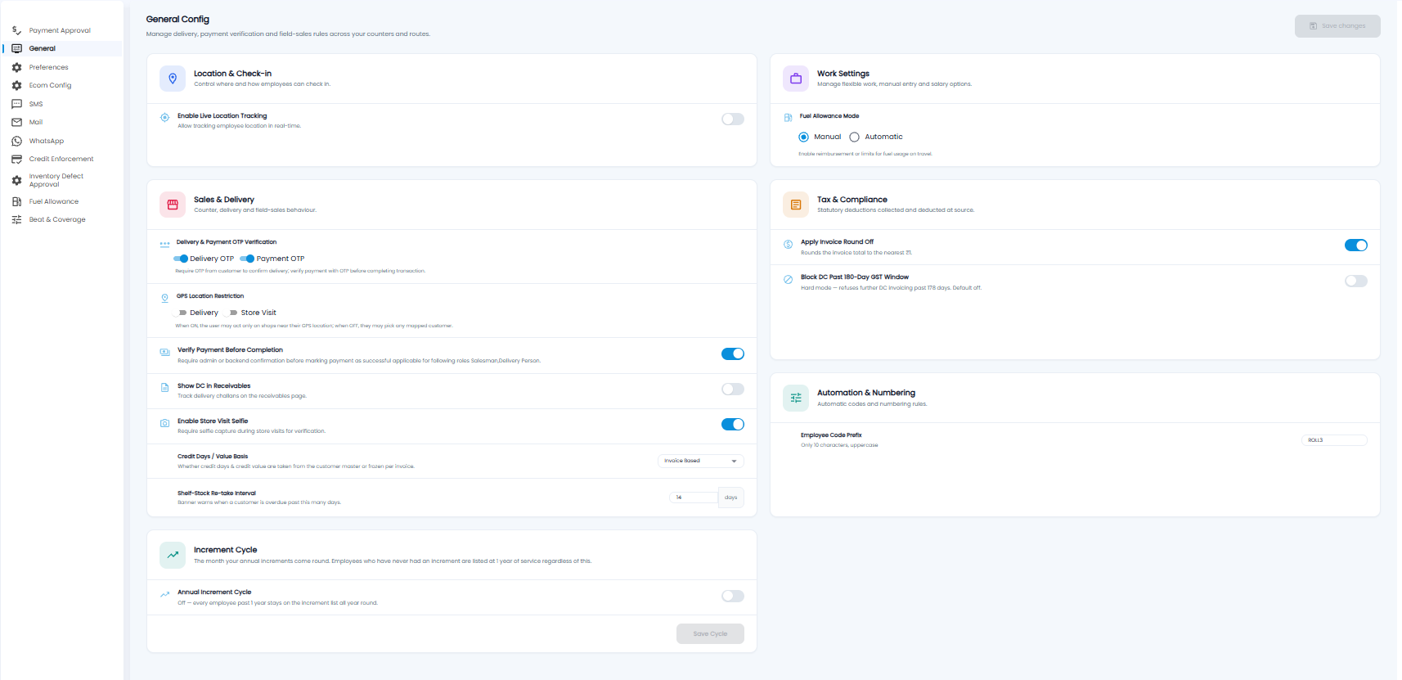Viewport: 1402px width, 680px height.
Task: Click the SMS chat bubble icon
Action: click(x=16, y=104)
